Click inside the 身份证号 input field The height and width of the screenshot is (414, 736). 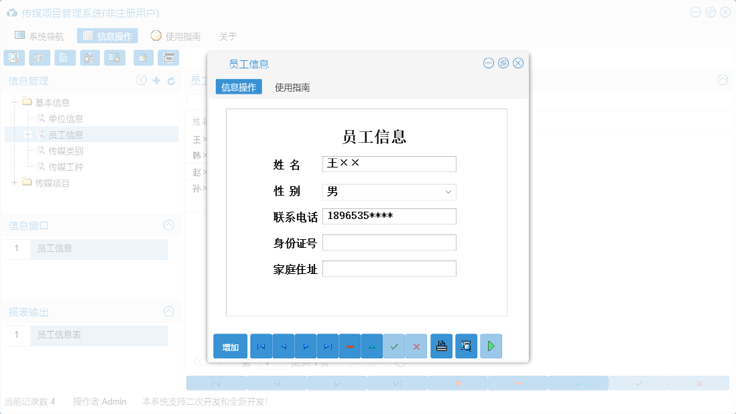tap(389, 242)
